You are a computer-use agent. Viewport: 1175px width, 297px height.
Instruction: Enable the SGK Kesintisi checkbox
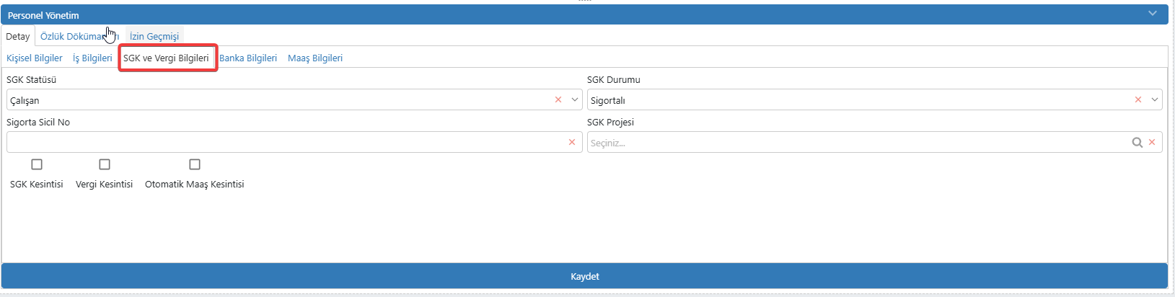(37, 164)
